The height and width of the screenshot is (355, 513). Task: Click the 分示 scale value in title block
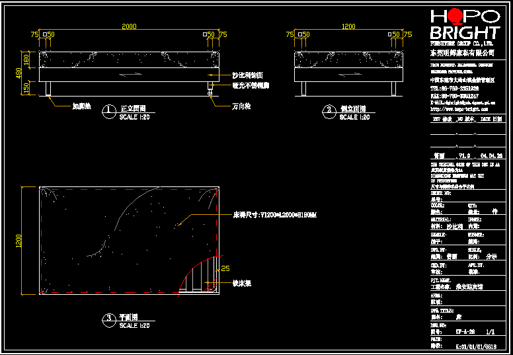pos(492,257)
